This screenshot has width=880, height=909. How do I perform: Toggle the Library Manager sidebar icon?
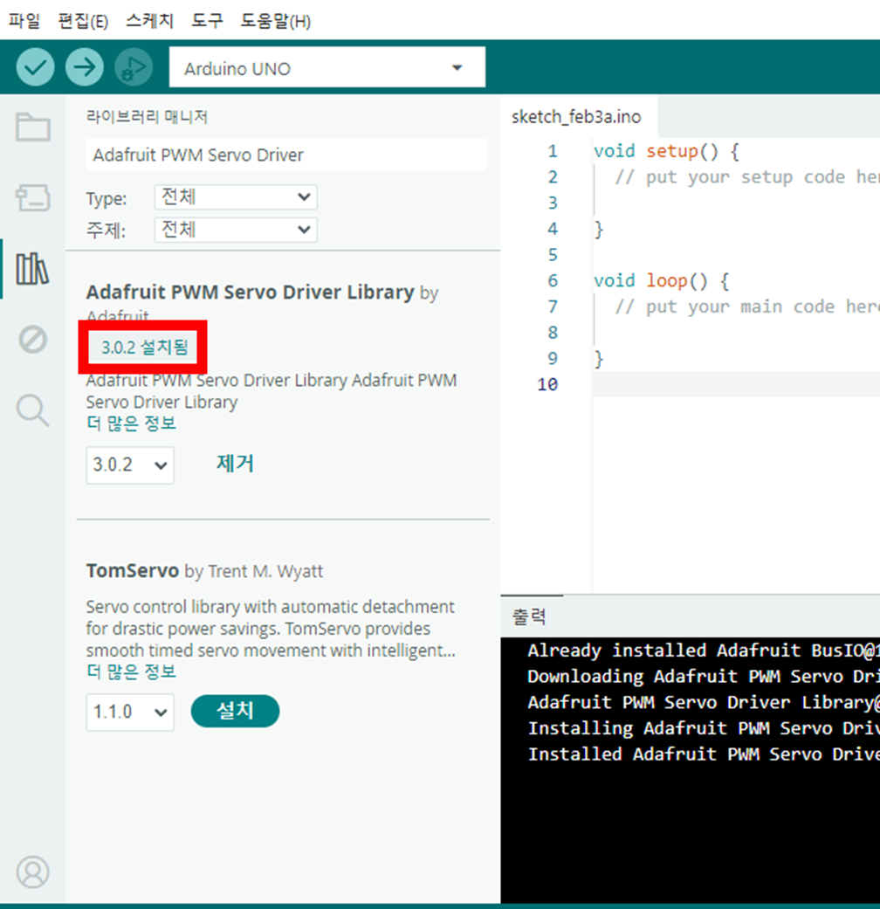coord(33,269)
